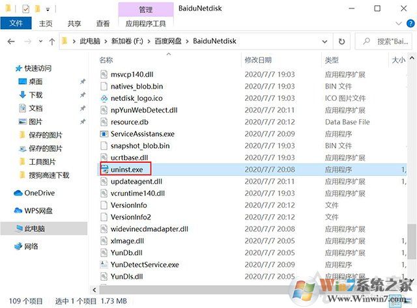Select the YunDb.dll file name
The width and height of the screenshot is (417, 308).
point(126,253)
